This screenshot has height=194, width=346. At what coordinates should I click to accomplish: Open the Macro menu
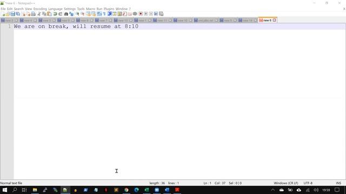(90, 9)
